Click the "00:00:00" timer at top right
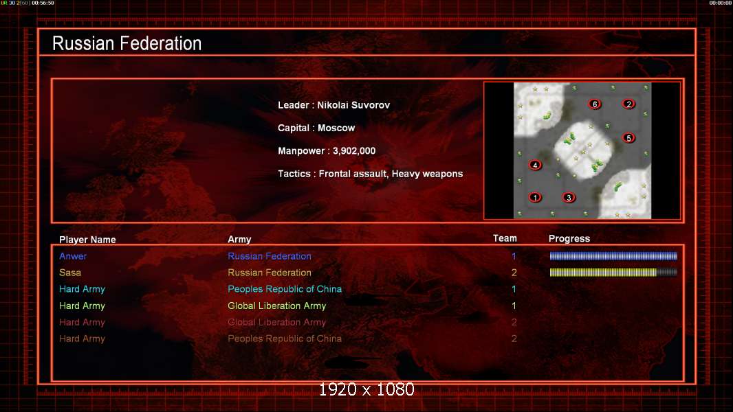 tap(721, 3)
